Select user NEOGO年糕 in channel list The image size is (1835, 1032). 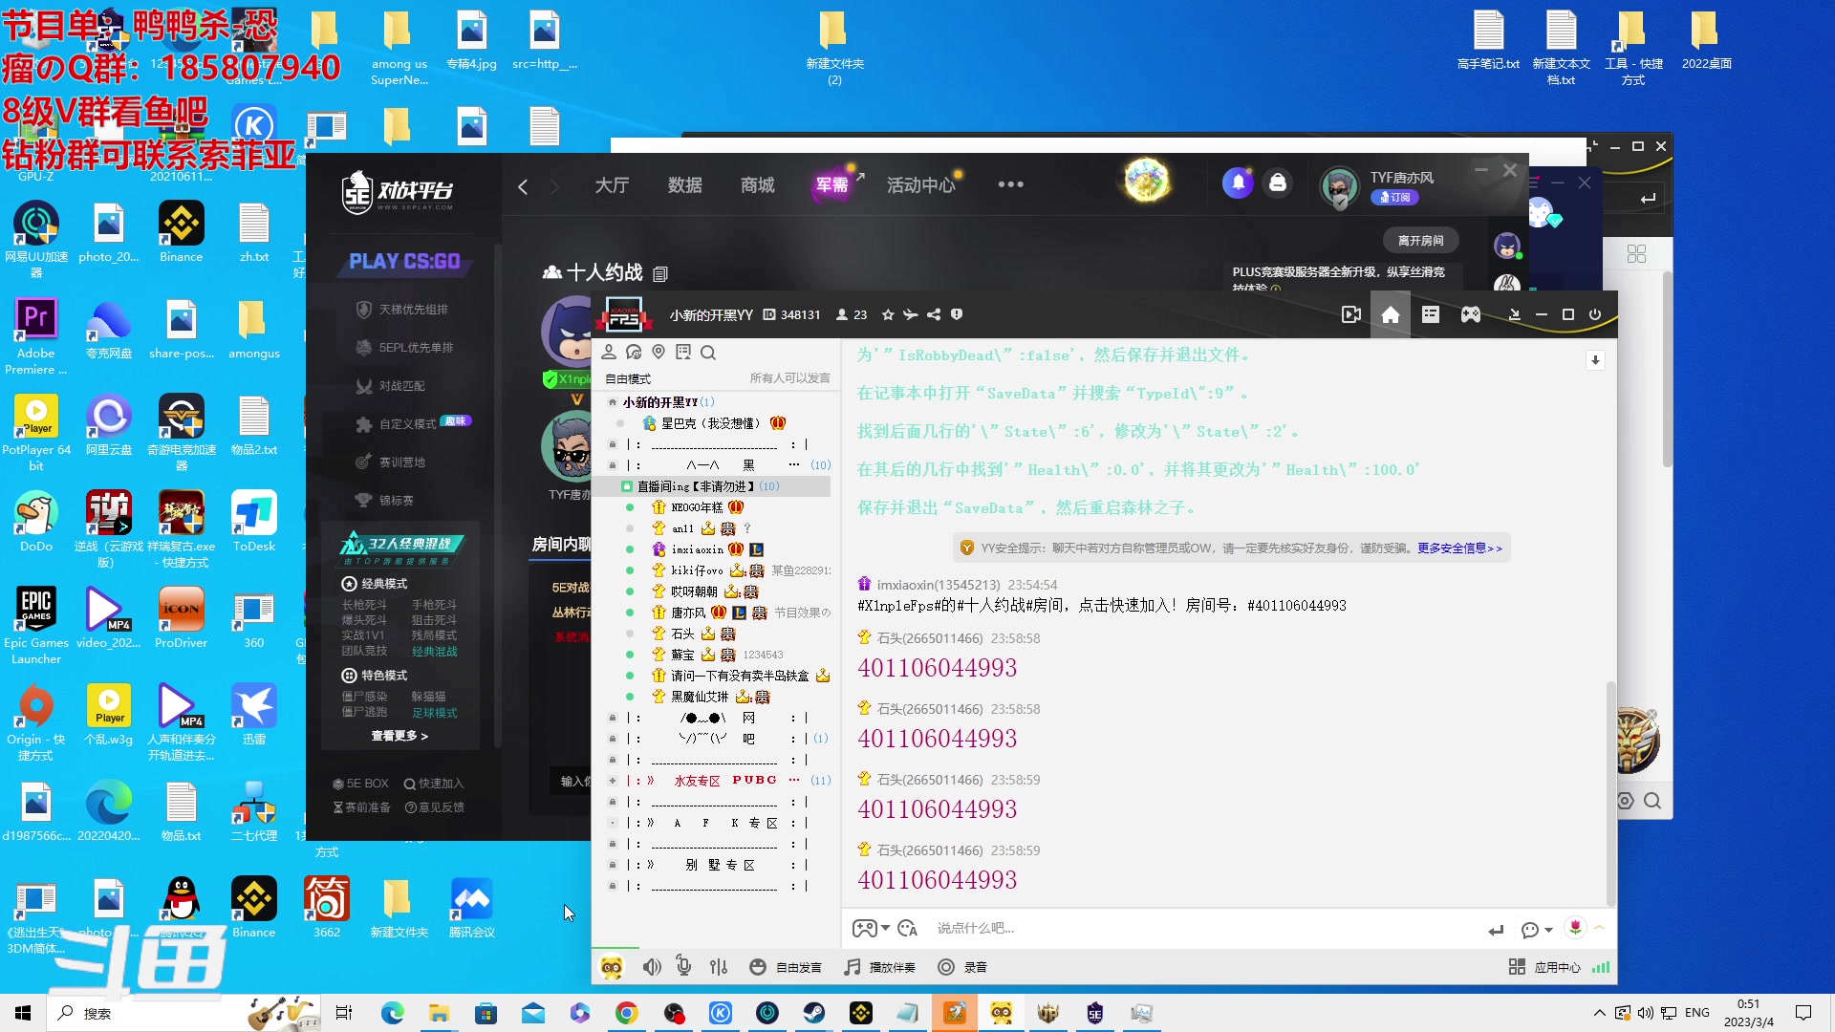(696, 507)
